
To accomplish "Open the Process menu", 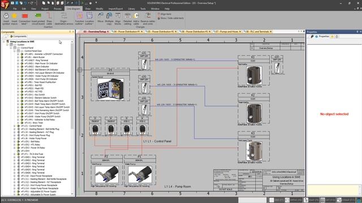I will tap(58, 9).
